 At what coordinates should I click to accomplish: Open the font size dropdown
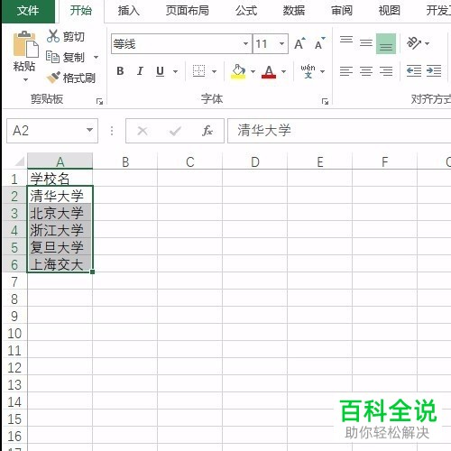tap(281, 44)
